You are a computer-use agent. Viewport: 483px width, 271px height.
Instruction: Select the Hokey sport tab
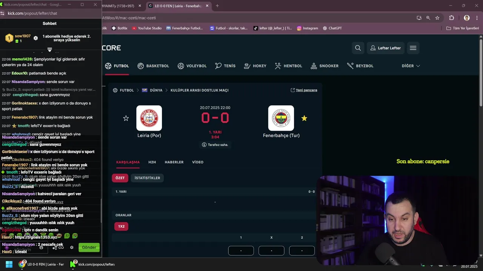[255, 66]
